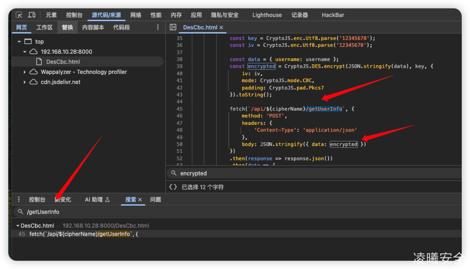Collapse the 192.168.10.28:8000 node
The image size is (470, 269).
click(25, 52)
